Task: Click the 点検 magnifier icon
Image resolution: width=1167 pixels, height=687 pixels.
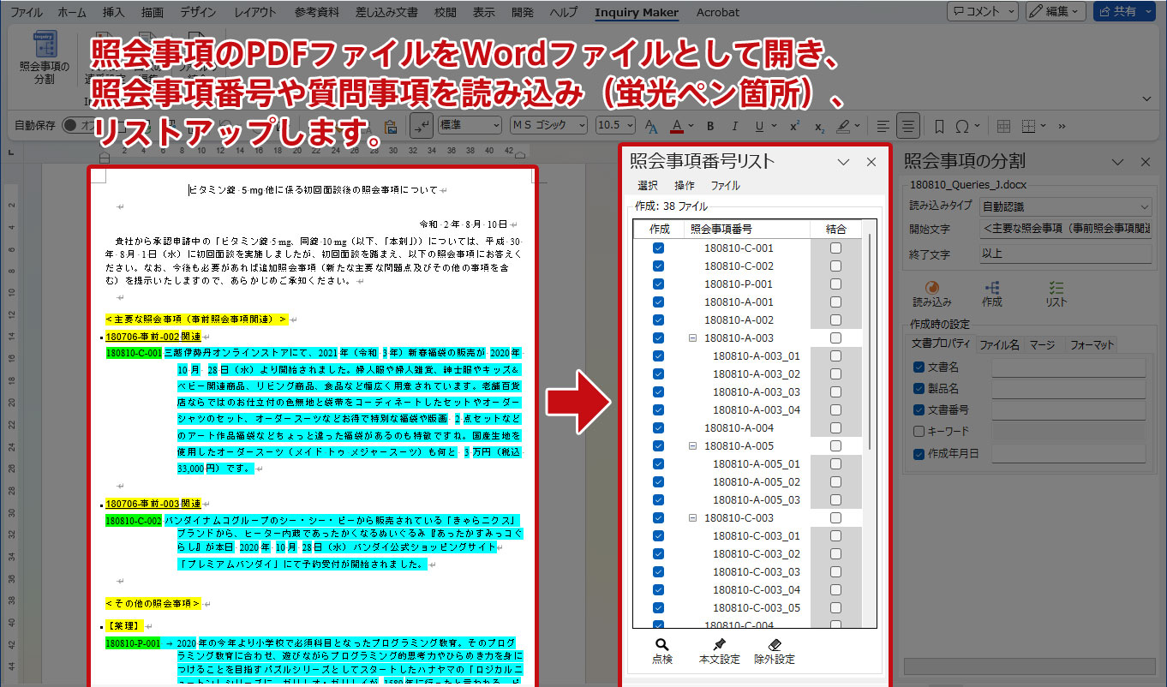Action: (661, 645)
